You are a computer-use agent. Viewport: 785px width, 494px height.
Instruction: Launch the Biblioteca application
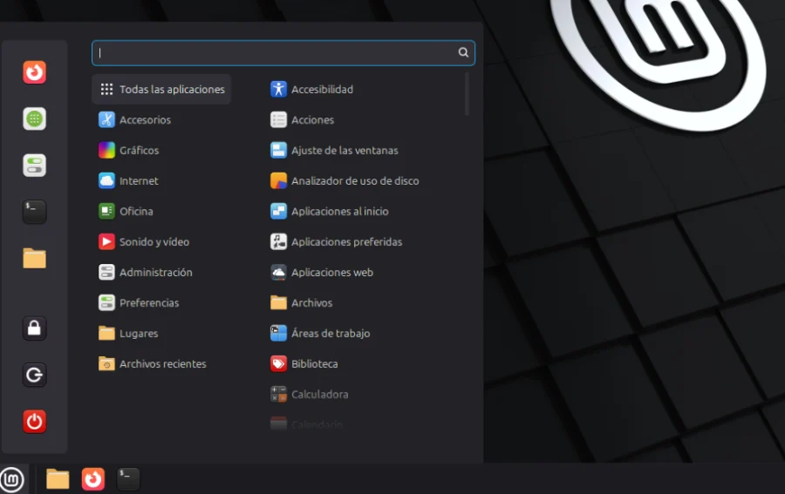click(x=314, y=364)
